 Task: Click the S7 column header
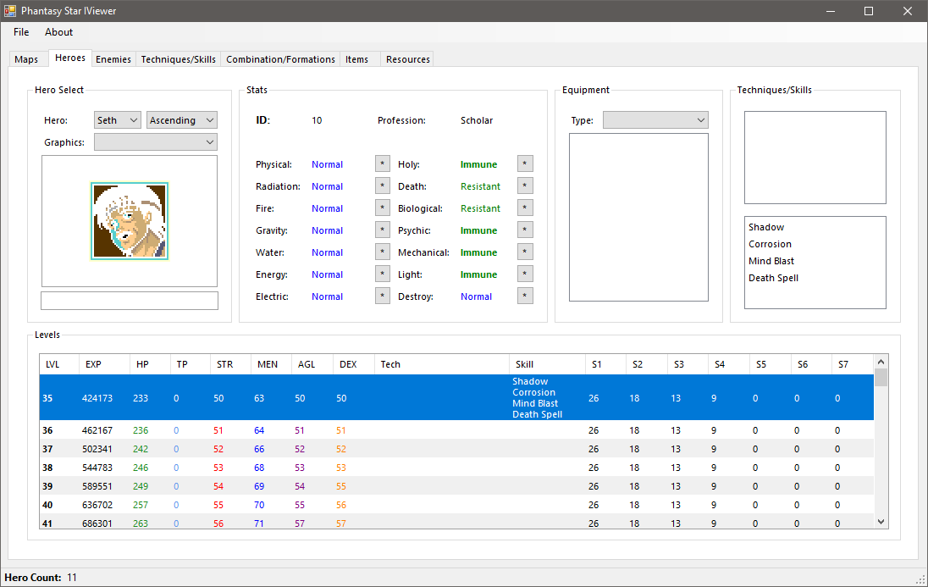click(853, 364)
